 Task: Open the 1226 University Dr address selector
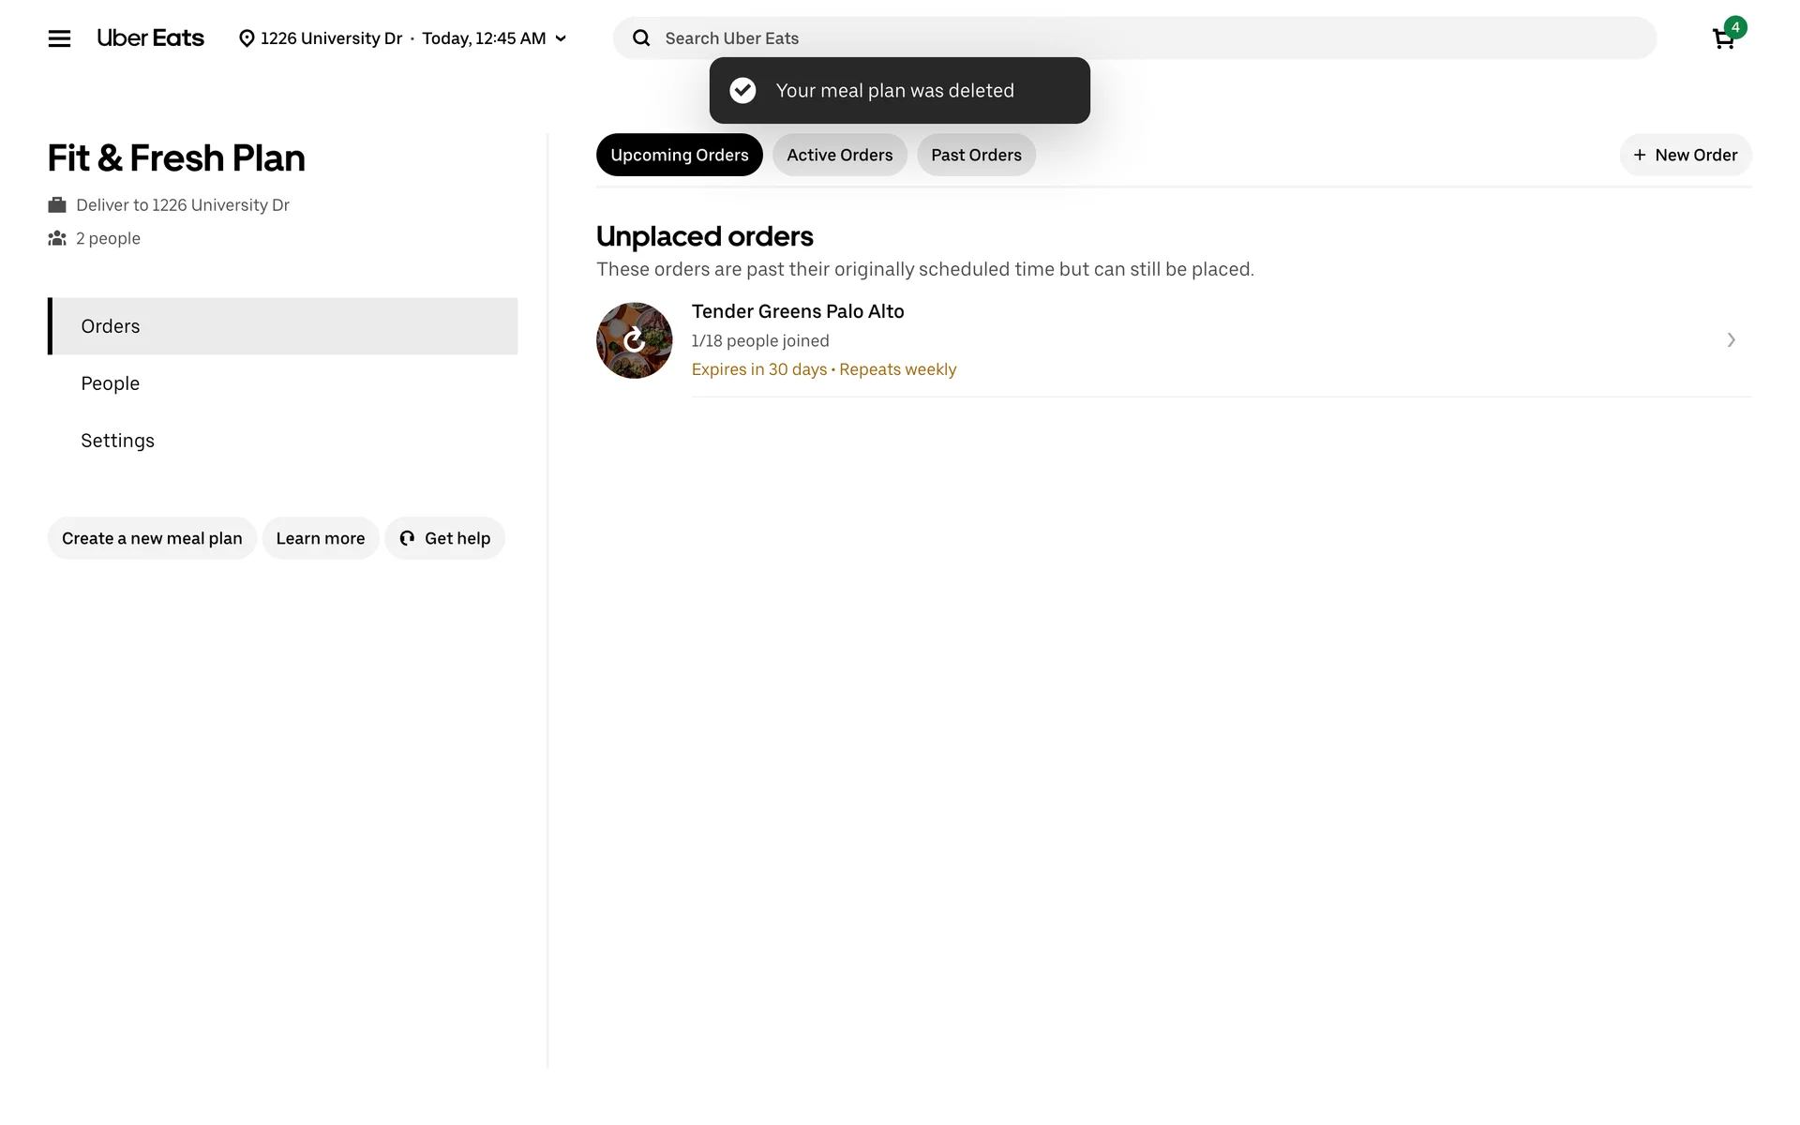tap(331, 38)
